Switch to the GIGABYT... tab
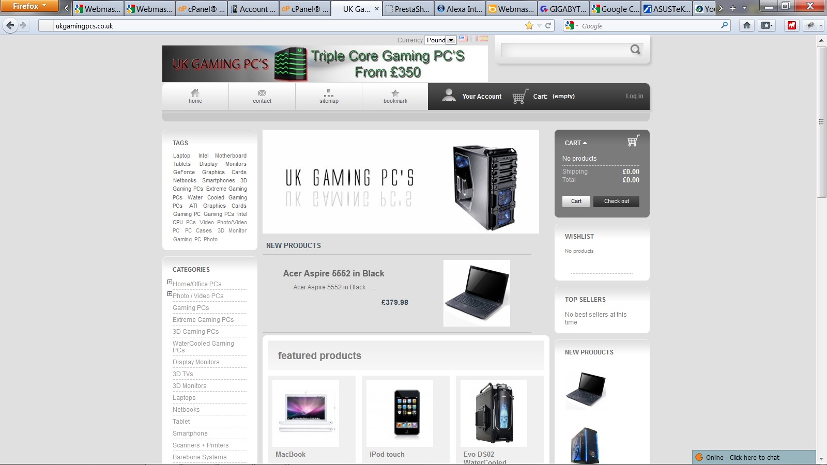 pyautogui.click(x=563, y=9)
